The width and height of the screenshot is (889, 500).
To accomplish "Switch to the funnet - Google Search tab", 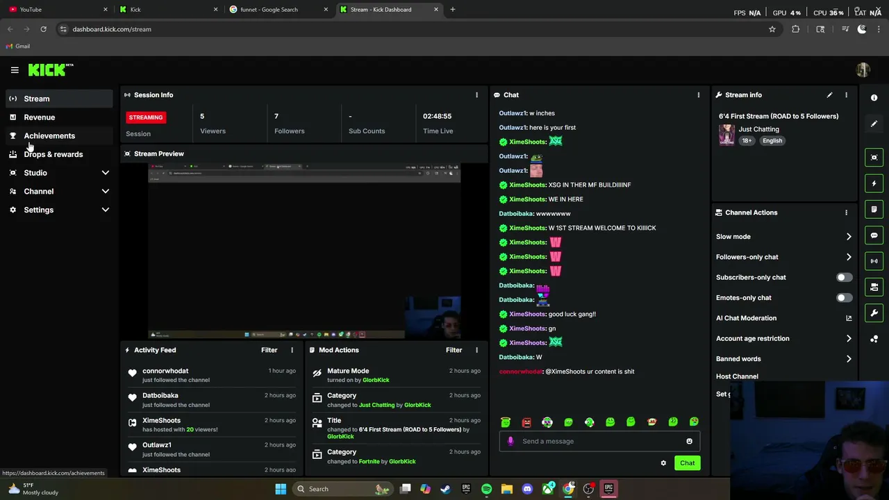I will click(x=278, y=10).
